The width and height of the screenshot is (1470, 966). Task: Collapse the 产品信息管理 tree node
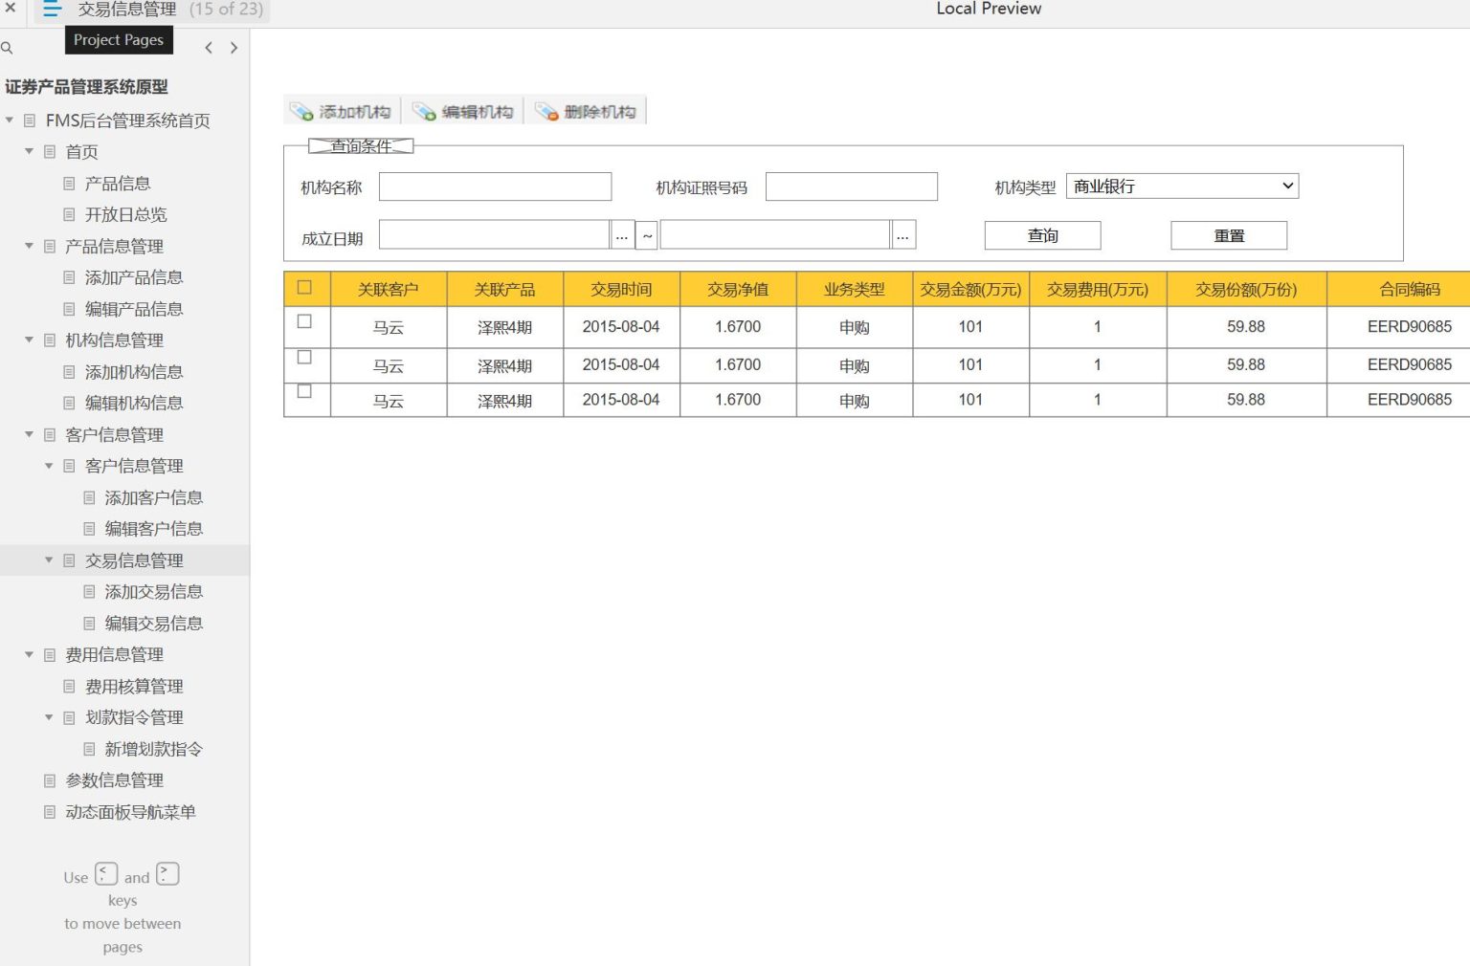pyautogui.click(x=29, y=246)
